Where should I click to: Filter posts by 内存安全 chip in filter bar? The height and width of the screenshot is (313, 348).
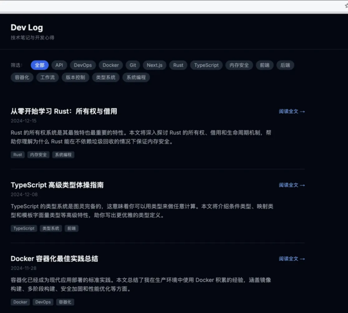tap(239, 65)
